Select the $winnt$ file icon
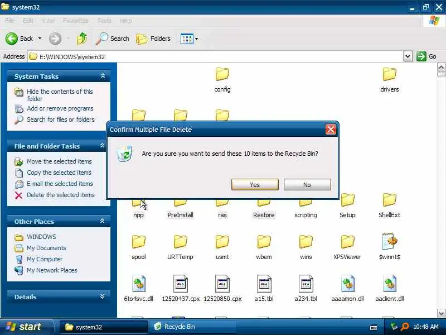The image size is (446, 335). pyautogui.click(x=389, y=241)
